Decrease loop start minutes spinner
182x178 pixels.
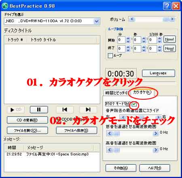click(x=128, y=42)
